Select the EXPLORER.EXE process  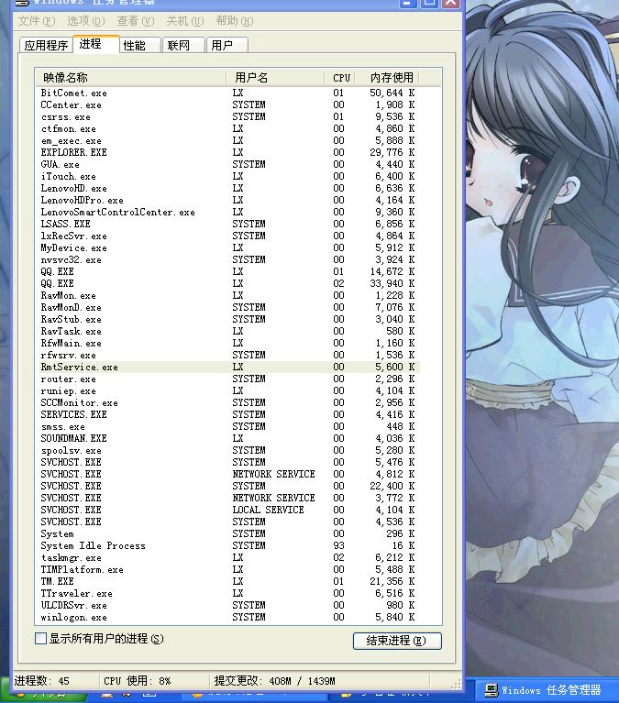coord(227,152)
